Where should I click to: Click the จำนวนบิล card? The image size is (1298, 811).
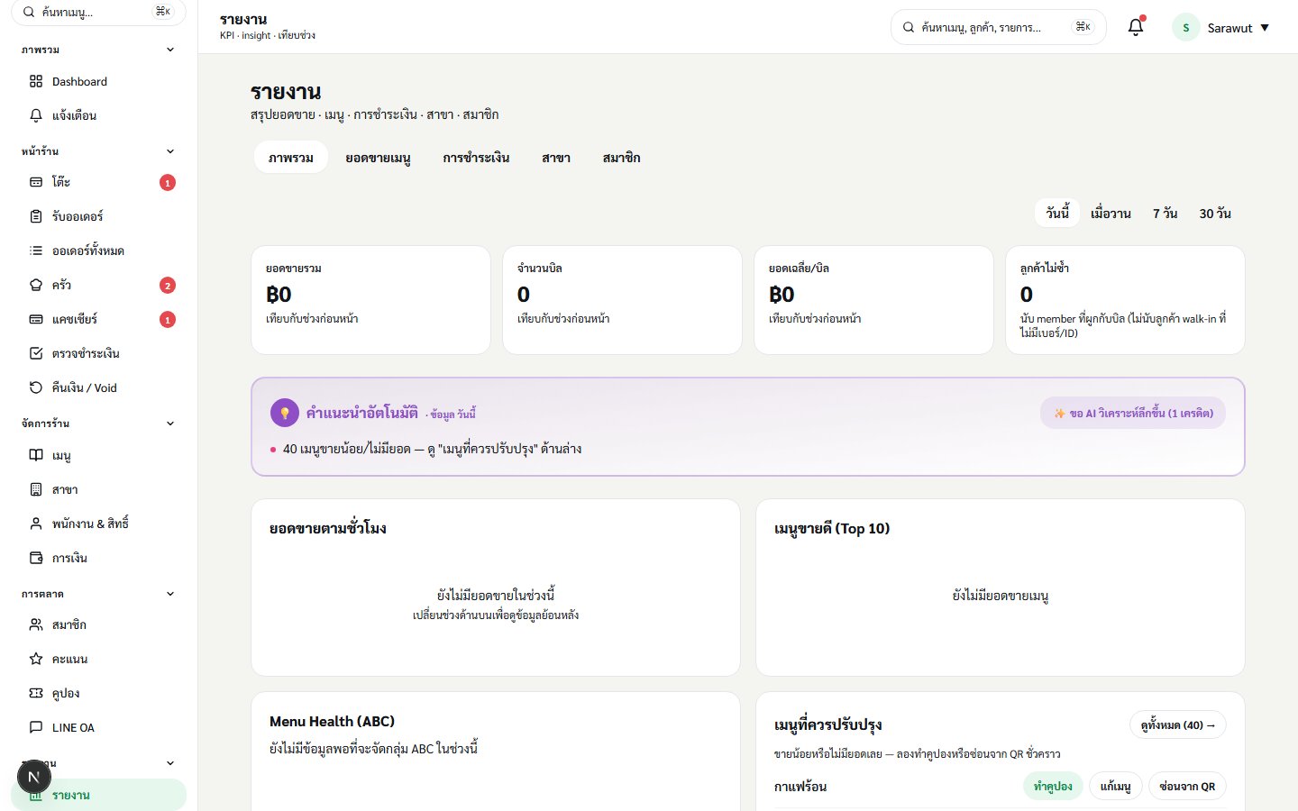[x=622, y=300]
